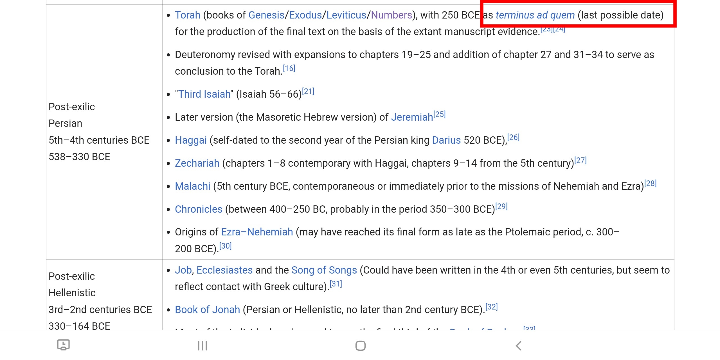The width and height of the screenshot is (720, 360).
Task: Open the Leviticus link
Action: click(346, 15)
